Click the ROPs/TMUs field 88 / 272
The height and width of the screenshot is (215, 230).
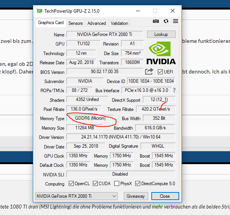click(x=79, y=90)
